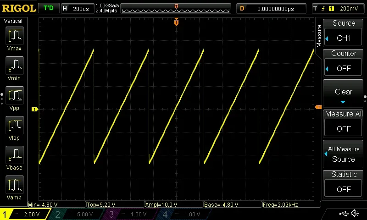Click the USB connection icon

(344, 213)
